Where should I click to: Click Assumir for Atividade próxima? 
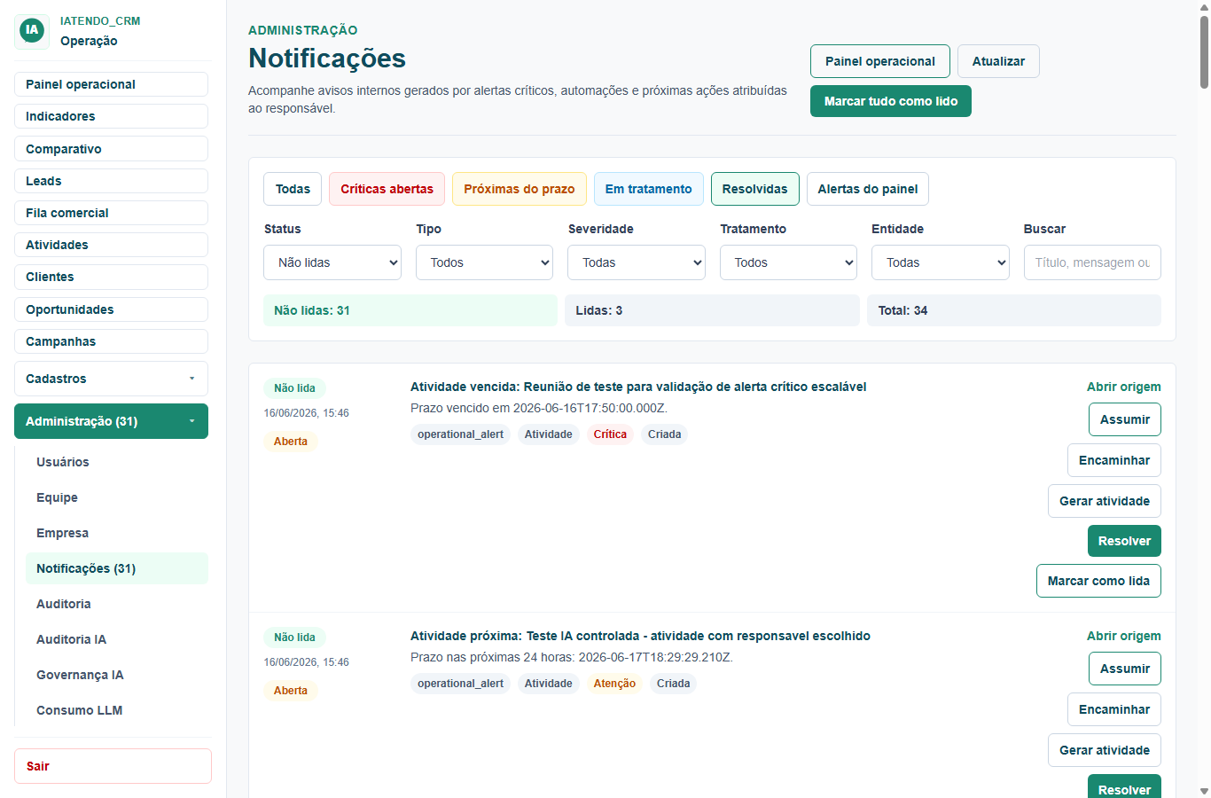[1125, 669]
